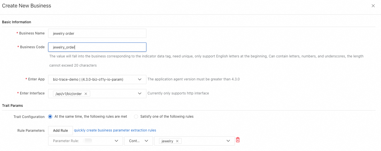Click the Trait Params section heading
Viewport: 381px width, 151px height.
pos(12,106)
